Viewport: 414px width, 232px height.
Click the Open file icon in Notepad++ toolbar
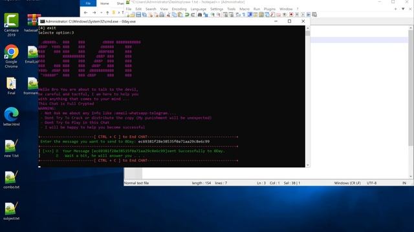click(x=132, y=15)
